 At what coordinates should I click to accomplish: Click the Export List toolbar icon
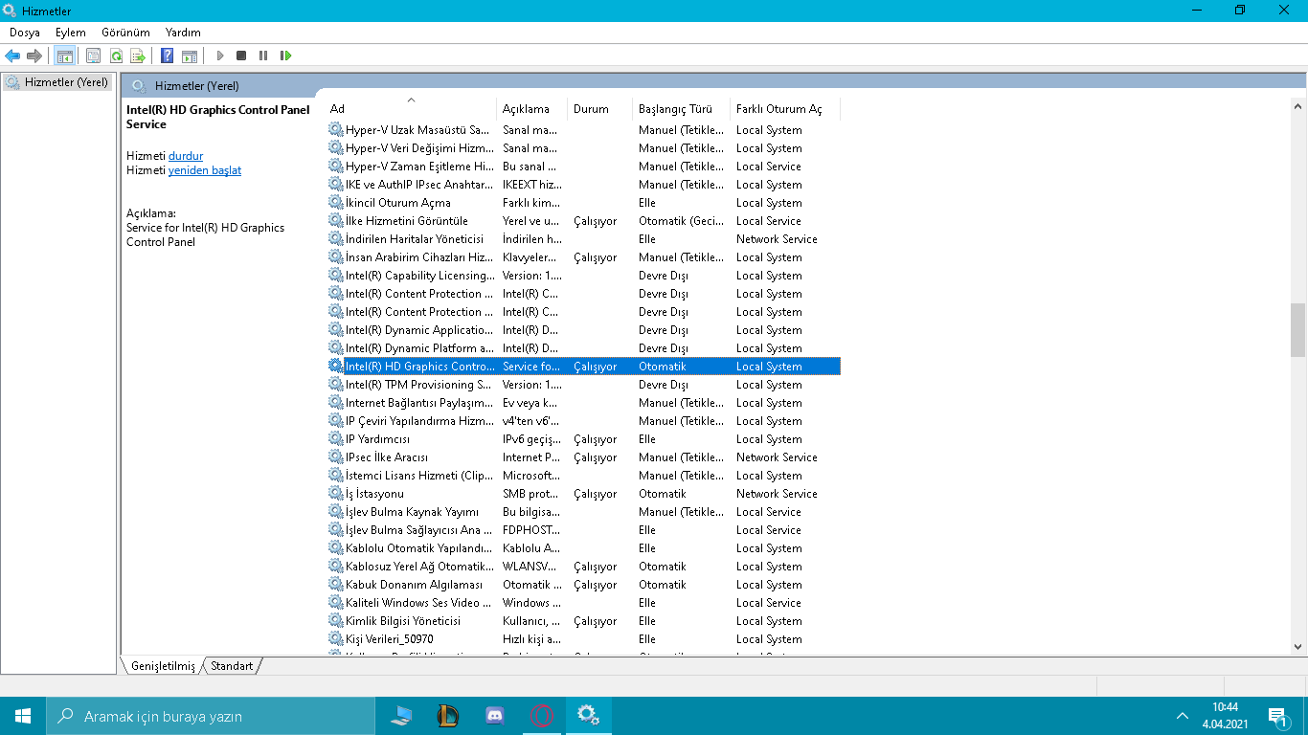click(138, 56)
